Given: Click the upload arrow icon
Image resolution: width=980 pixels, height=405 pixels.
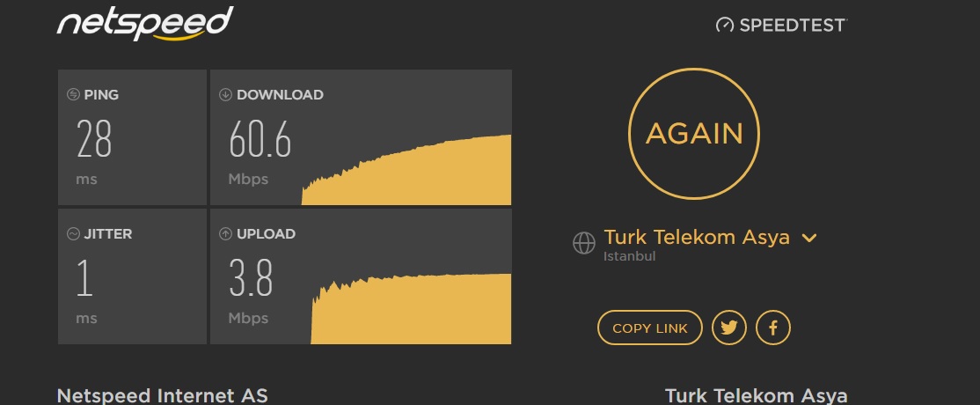Looking at the screenshot, I should (225, 233).
